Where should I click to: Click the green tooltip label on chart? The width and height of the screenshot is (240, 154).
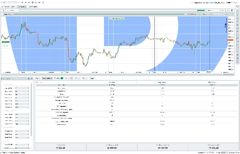point(116,18)
